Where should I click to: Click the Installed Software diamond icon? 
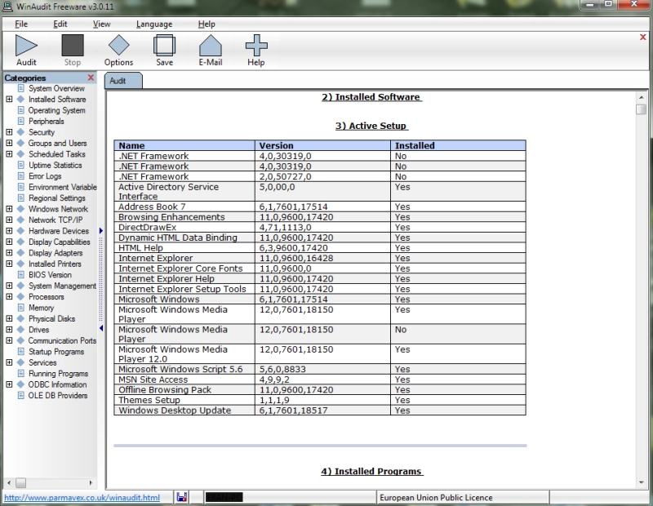pos(21,99)
